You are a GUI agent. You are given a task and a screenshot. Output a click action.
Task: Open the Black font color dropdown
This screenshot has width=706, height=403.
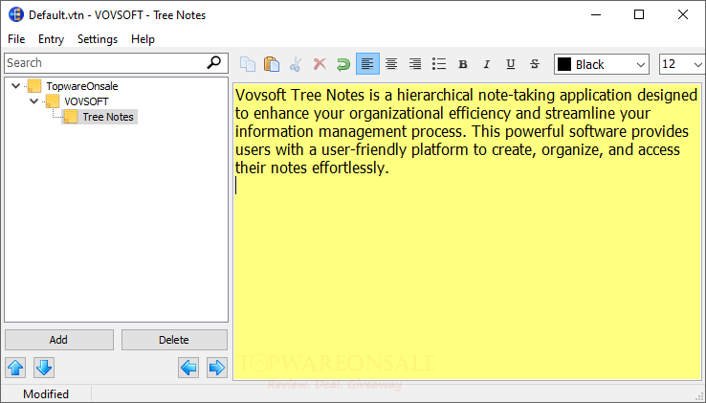tap(641, 64)
